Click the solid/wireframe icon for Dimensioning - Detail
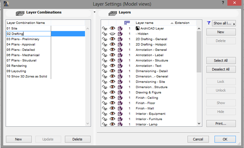244x148 pixels. (120, 71)
